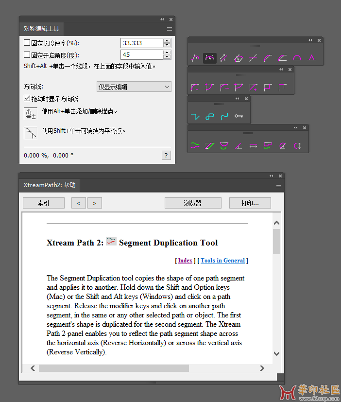Screen dimensions: 341x402
Task: Click the 打印... button
Action: [250, 203]
